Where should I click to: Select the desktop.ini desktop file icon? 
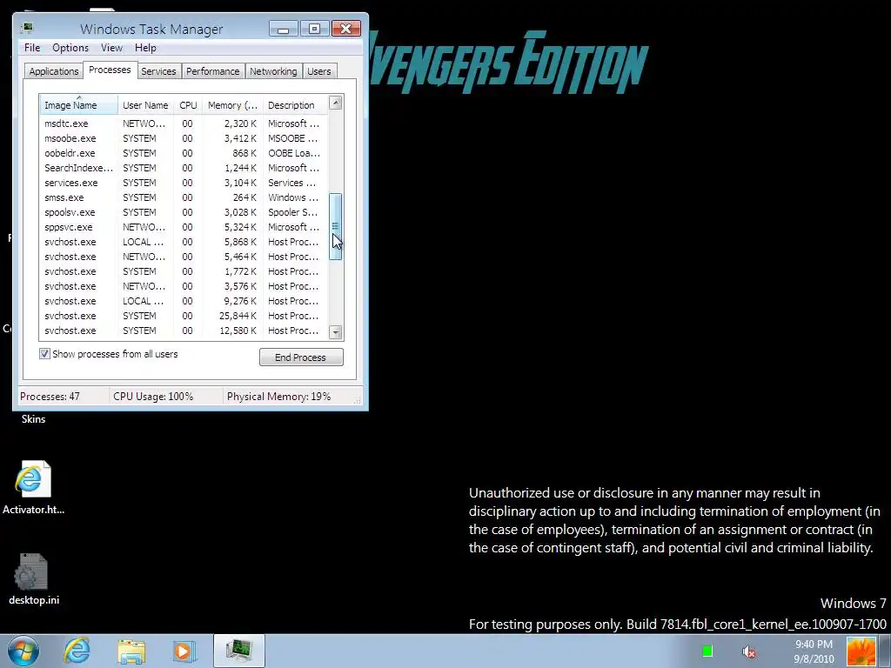pos(33,579)
